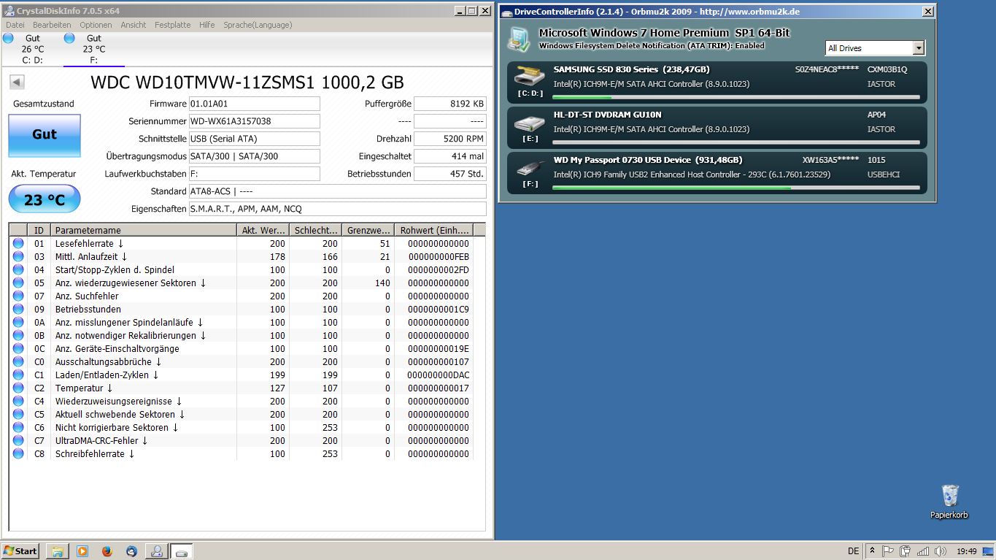Open Windows Explorer from the taskbar

58,551
